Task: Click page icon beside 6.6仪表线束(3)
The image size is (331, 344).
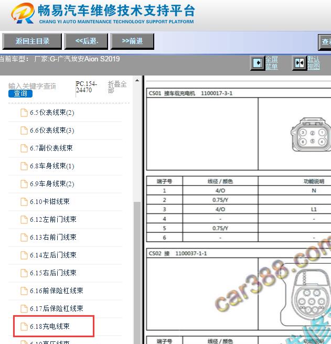Action: tap(24, 131)
